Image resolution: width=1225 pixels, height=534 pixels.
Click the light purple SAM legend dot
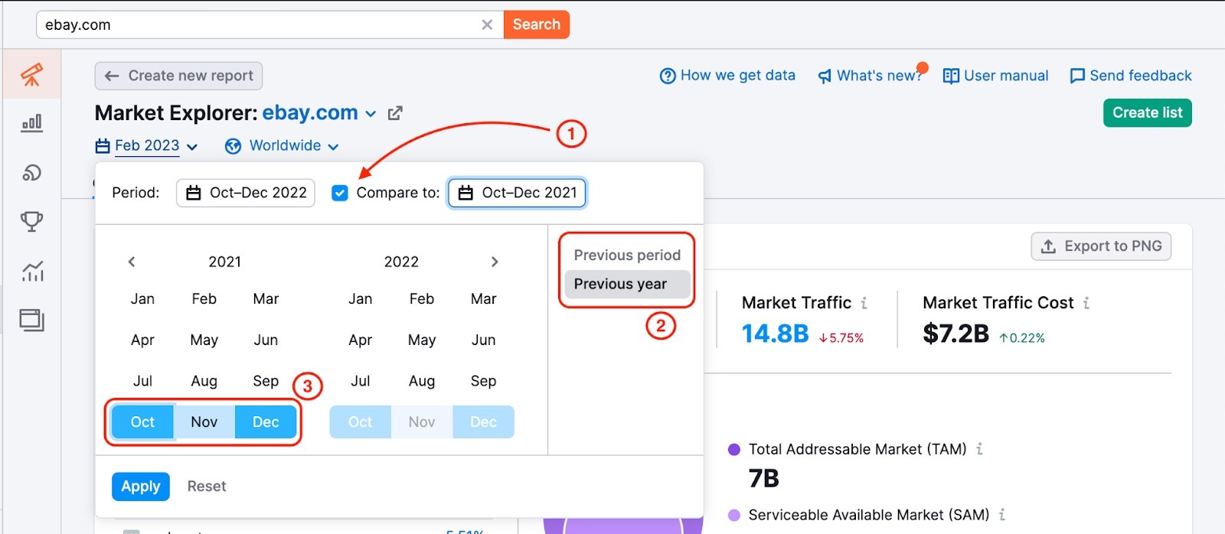click(733, 516)
